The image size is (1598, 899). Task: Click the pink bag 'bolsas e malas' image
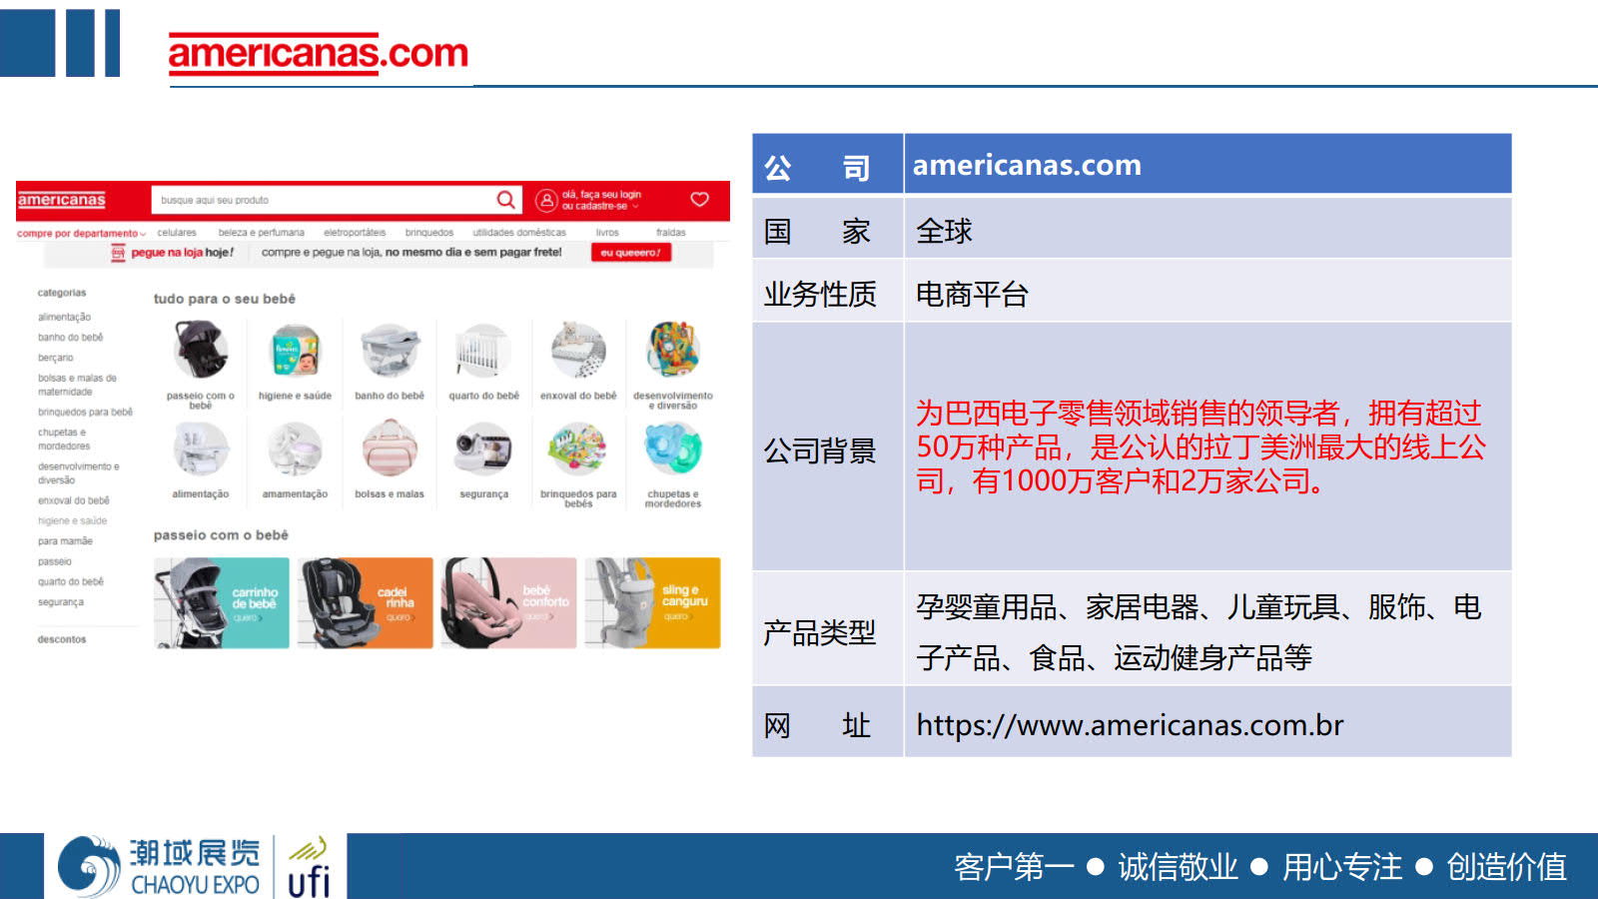[390, 449]
